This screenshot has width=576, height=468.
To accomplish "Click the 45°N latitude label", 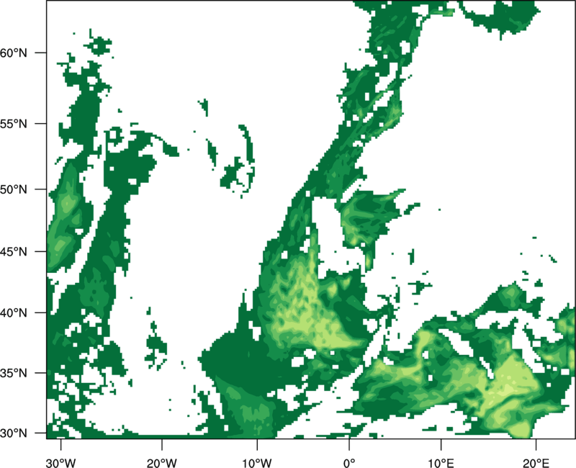I will tap(14, 251).
